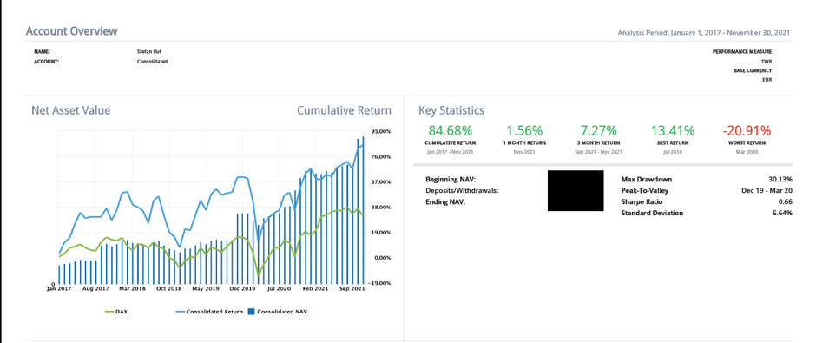Click the 76.00% axis label
This screenshot has width=816, height=343.
tap(380, 156)
